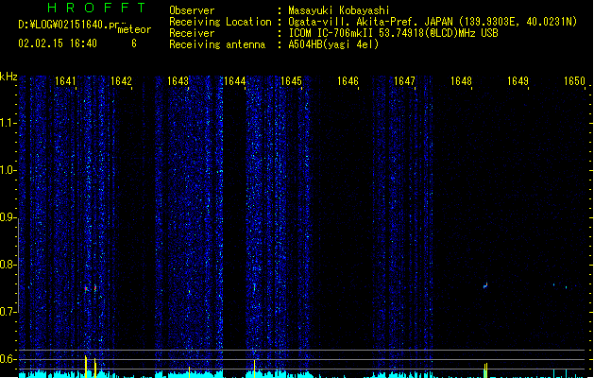
Task: Select antenna text A504HB(yagi 4el)
Action: click(333, 44)
